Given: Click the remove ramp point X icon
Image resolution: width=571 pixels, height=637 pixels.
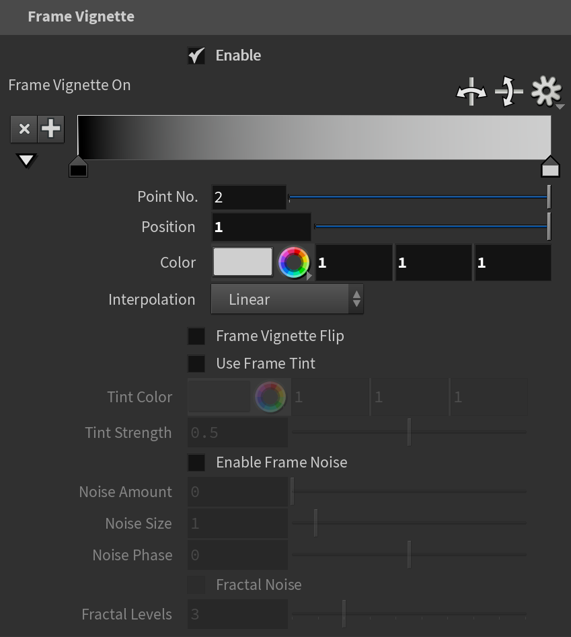Looking at the screenshot, I should [x=24, y=129].
